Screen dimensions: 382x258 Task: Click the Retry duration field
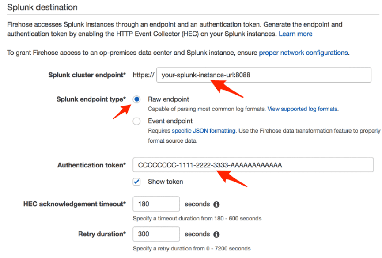[156, 234]
